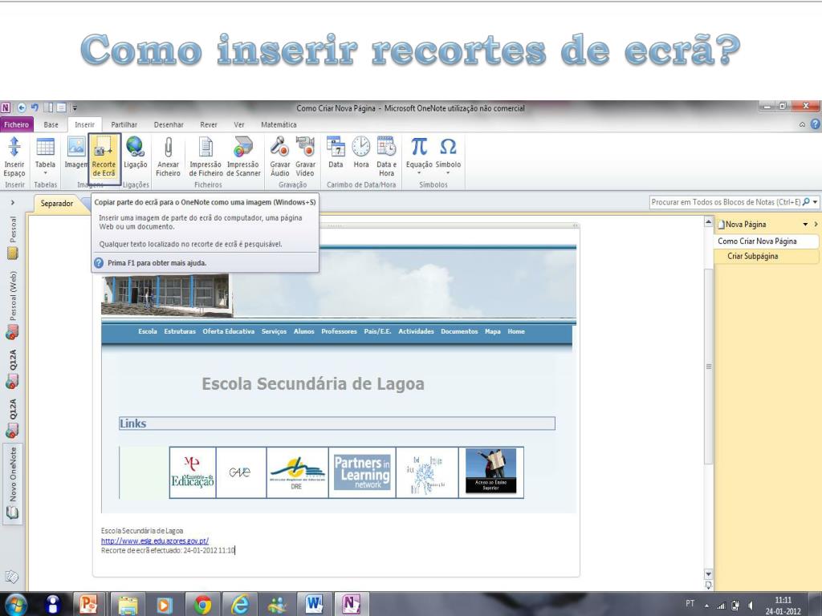Open Word from the taskbar
This screenshot has height=616, width=822.
click(x=314, y=605)
